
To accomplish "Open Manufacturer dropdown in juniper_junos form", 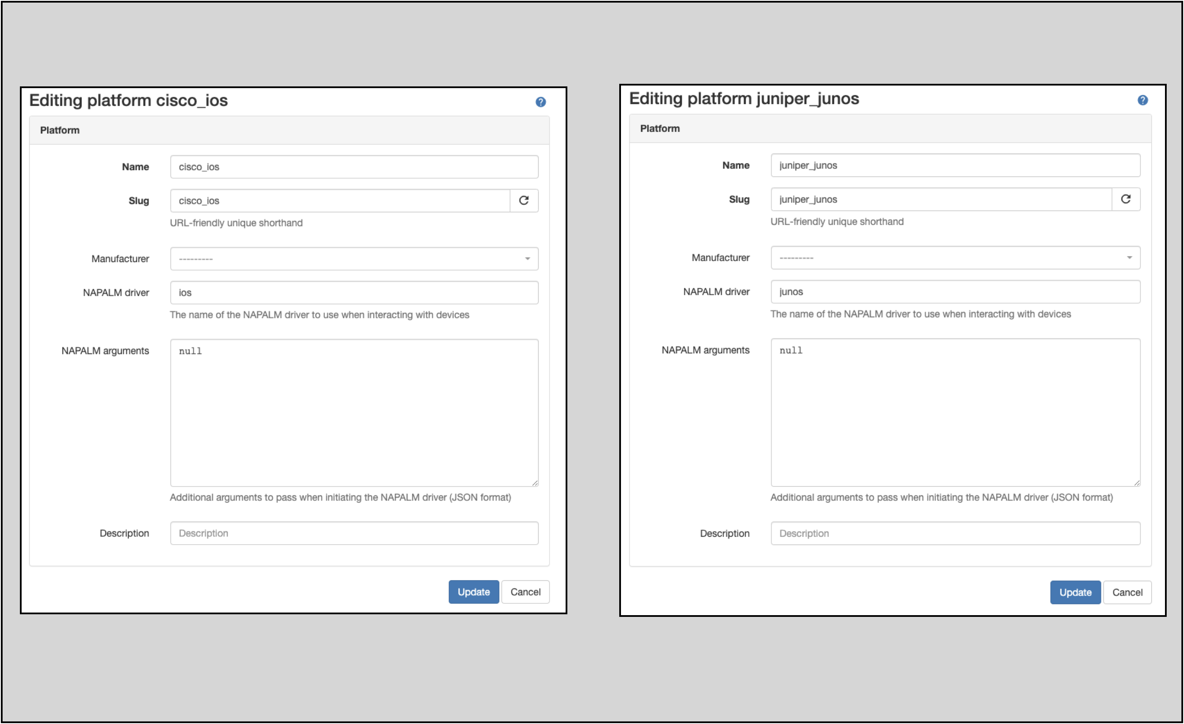I will click(955, 258).
